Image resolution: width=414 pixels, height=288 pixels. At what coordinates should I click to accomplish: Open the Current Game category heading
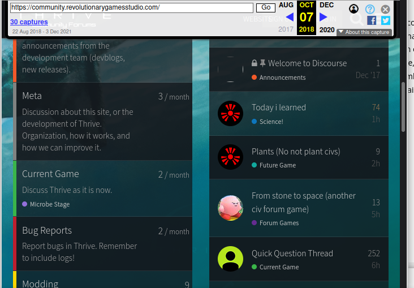point(50,174)
